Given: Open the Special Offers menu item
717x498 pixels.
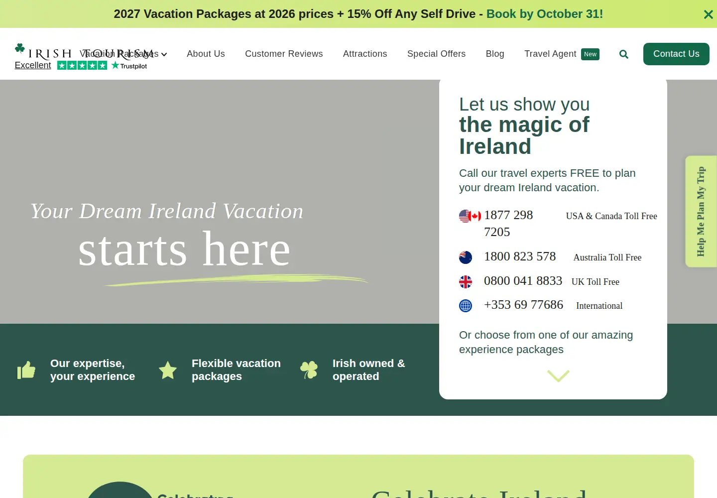Looking at the screenshot, I should coord(436,54).
